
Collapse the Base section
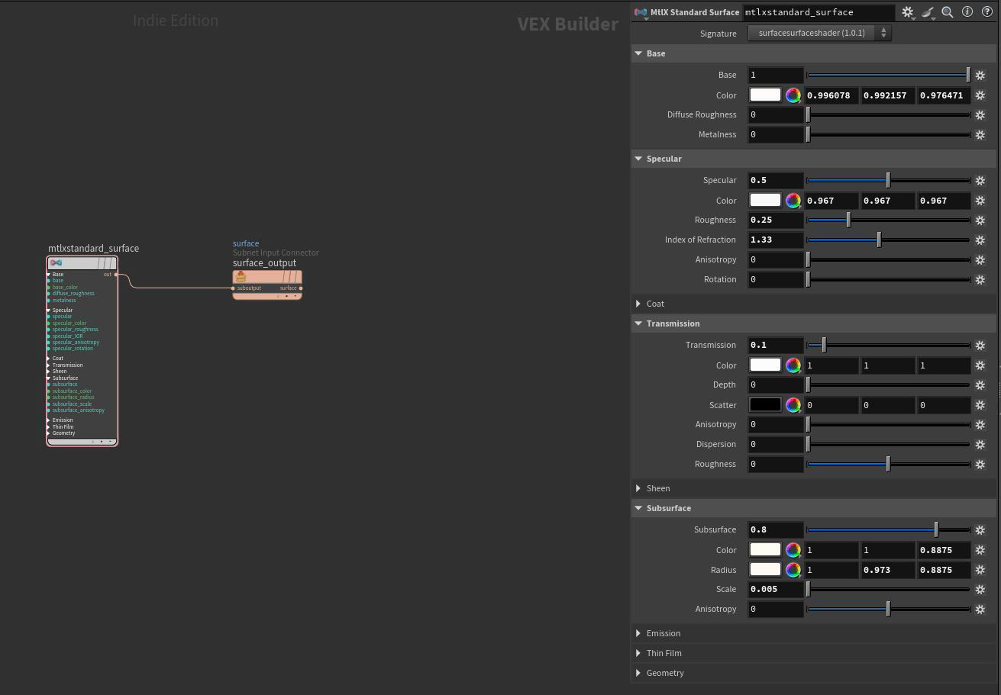[x=638, y=53]
